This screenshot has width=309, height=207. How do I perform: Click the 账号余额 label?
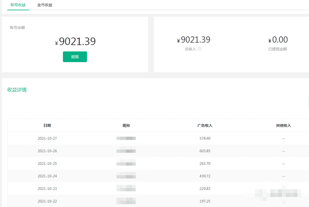pos(17,27)
